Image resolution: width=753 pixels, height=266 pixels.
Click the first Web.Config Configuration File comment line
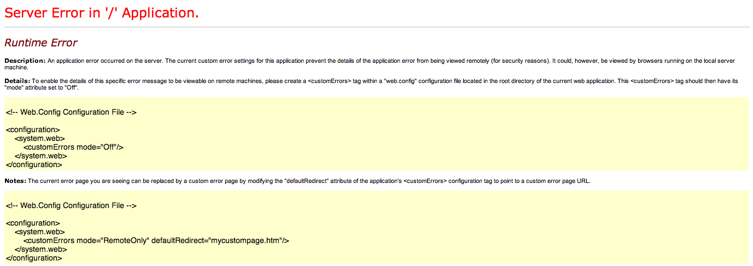pos(71,112)
